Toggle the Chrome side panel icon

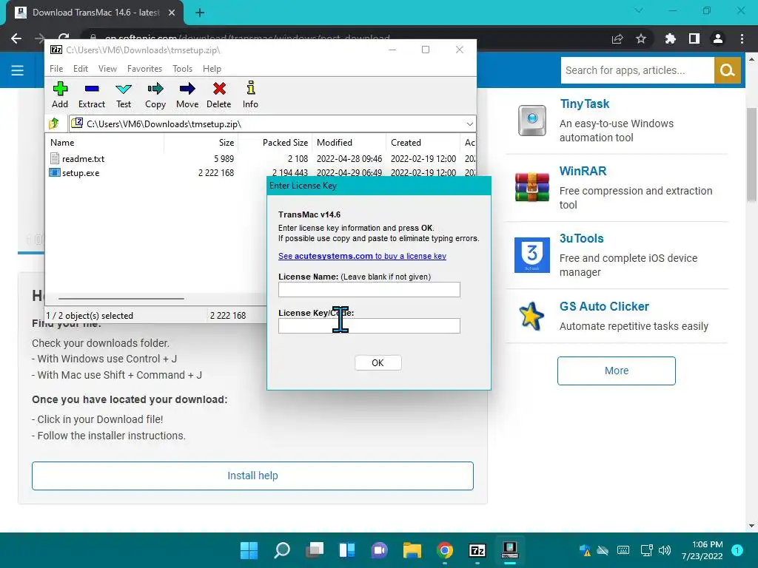point(694,38)
